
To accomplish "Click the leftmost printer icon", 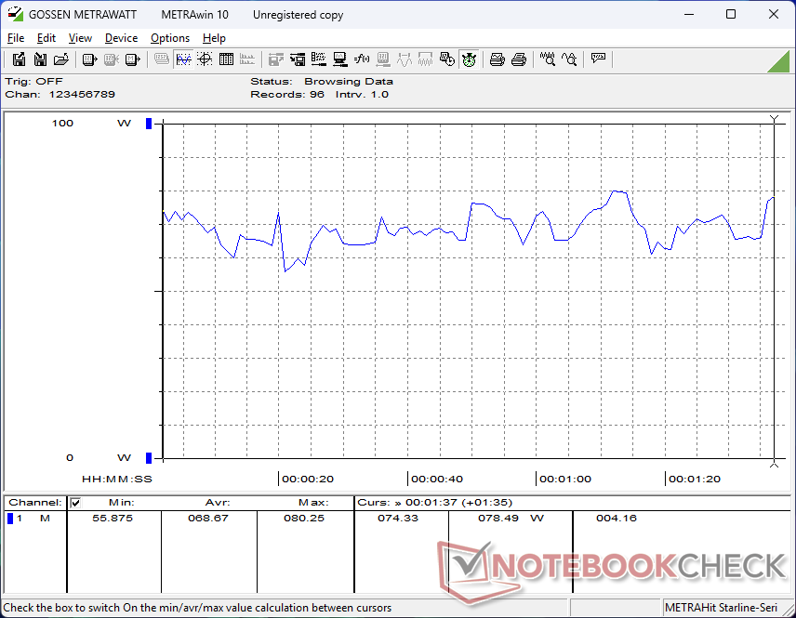I will coord(497,59).
